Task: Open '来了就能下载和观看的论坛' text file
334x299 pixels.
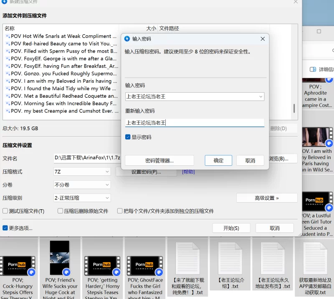Action: [187, 269]
